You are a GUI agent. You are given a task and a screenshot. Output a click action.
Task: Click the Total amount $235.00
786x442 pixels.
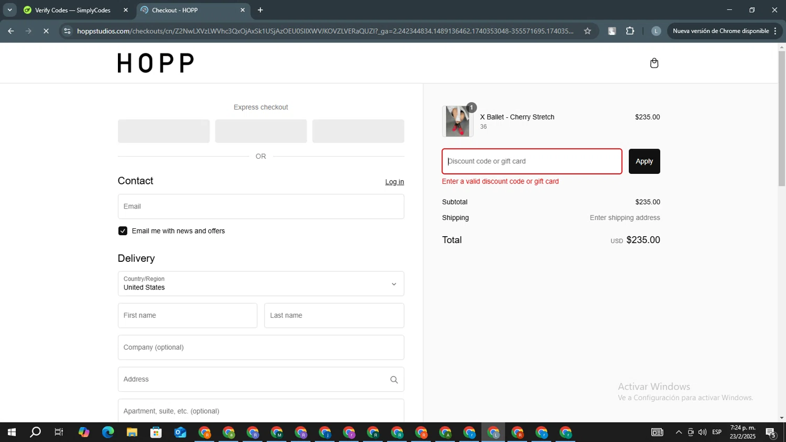(x=643, y=240)
